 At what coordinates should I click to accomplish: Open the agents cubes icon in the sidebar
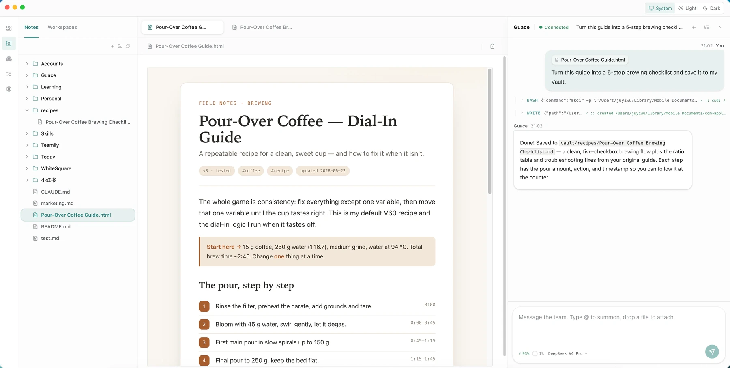9,59
